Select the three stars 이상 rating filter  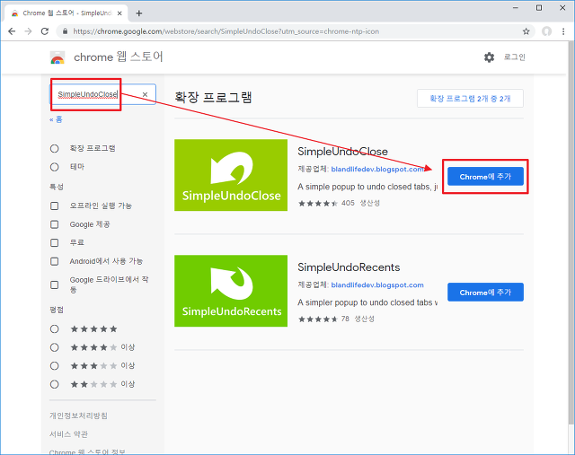pos(54,365)
